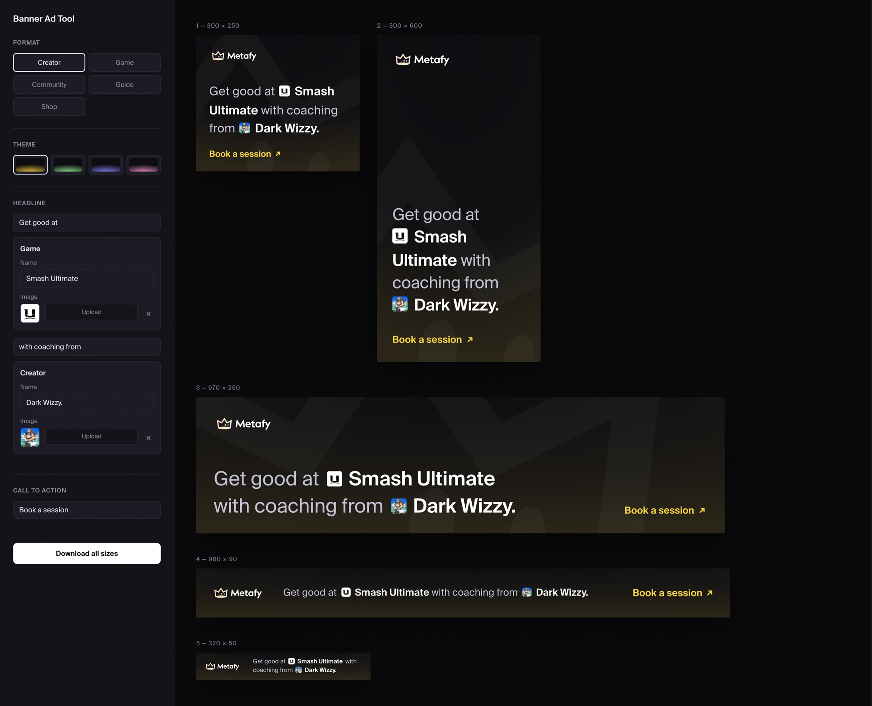Click the Dark Wizzy avatar in the 970 × 250 banner
872x706 pixels.
[x=399, y=506]
